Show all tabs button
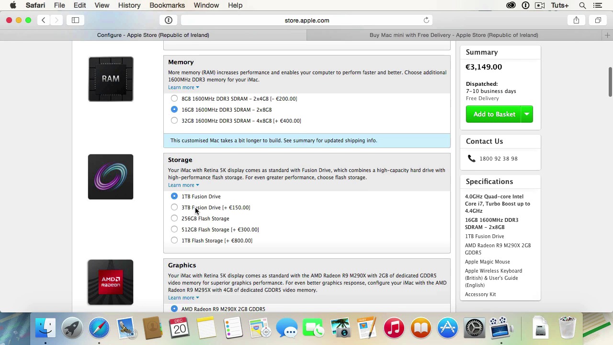Image resolution: width=613 pixels, height=345 pixels. click(598, 20)
